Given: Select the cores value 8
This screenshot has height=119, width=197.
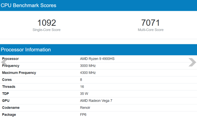Looking at the screenshot, I should click(81, 80).
